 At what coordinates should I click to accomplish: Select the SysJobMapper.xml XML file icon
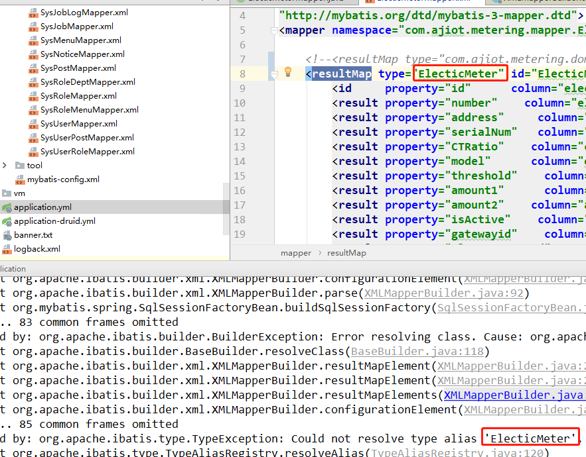(x=33, y=27)
